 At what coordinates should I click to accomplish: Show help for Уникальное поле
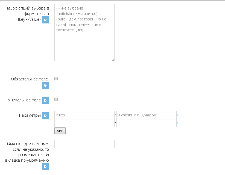[45, 101]
